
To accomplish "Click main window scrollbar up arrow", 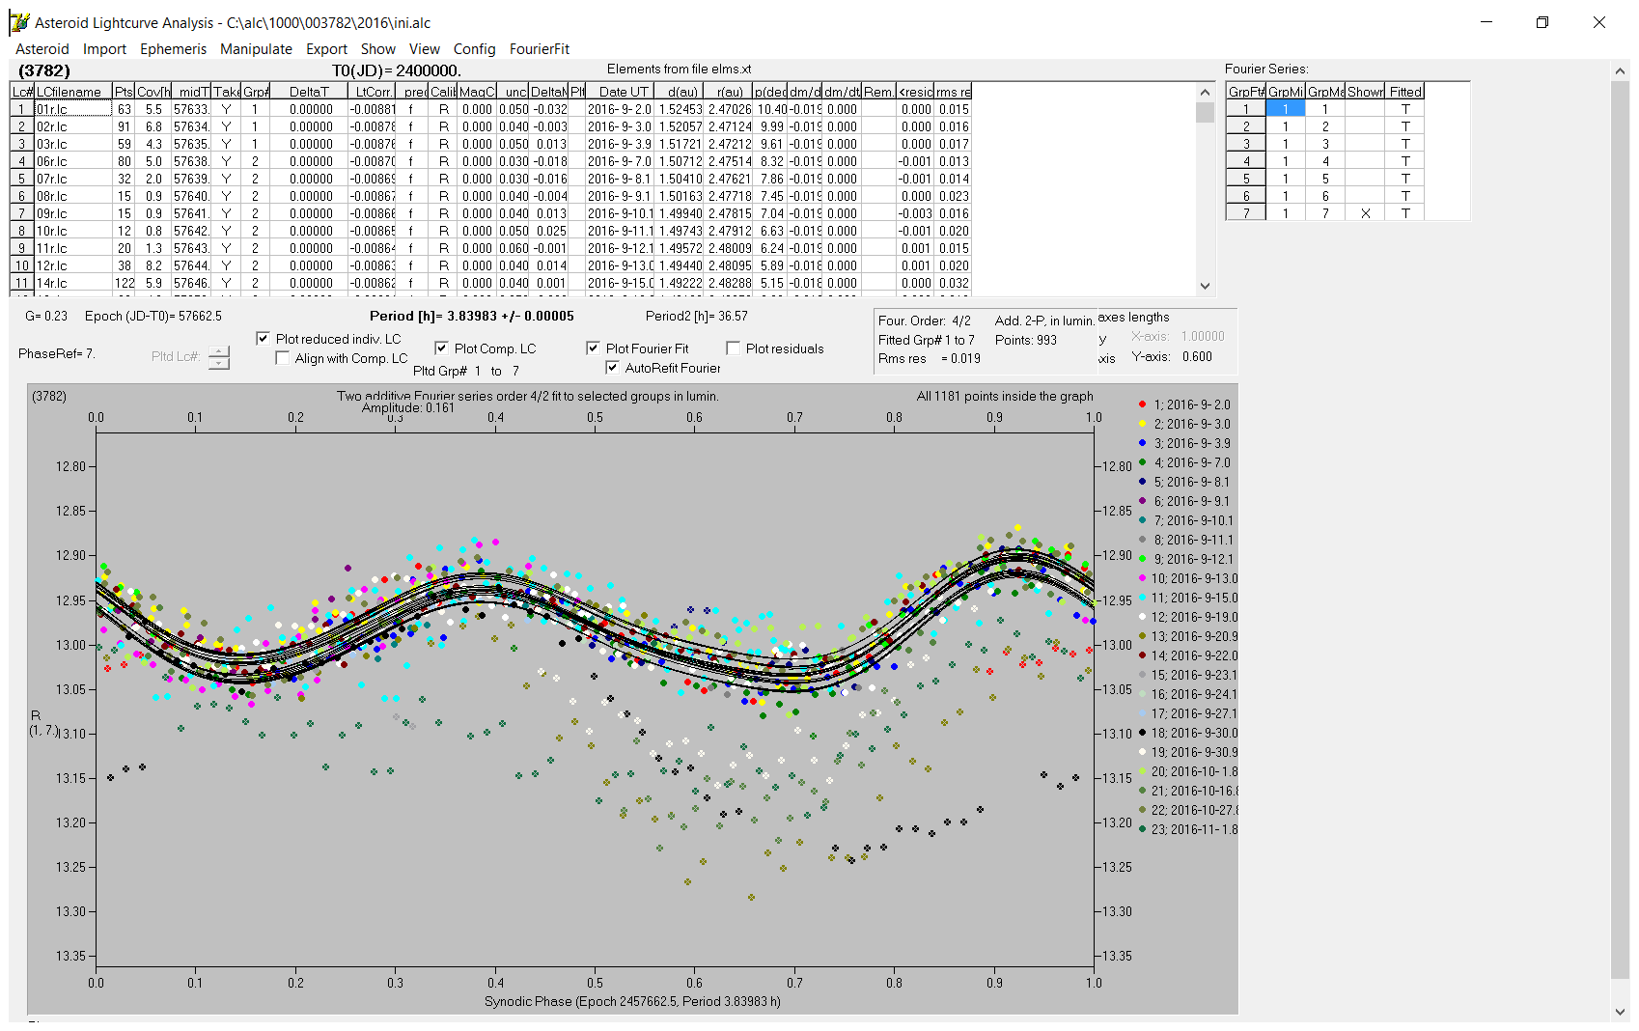I will tap(1620, 70).
